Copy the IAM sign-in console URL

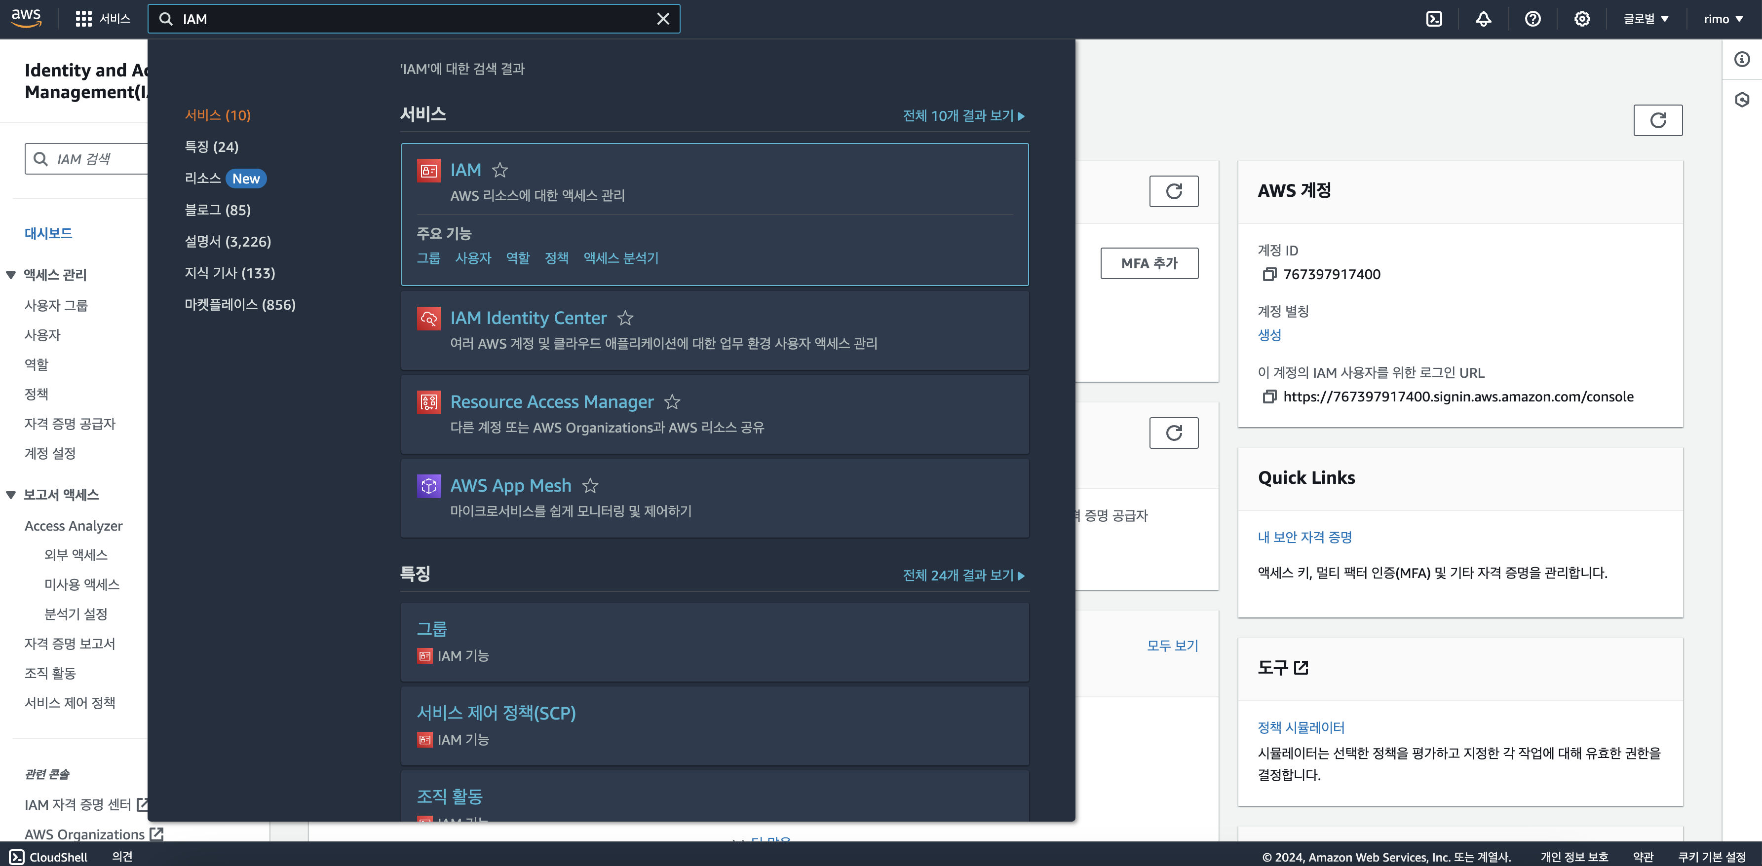coord(1269,397)
